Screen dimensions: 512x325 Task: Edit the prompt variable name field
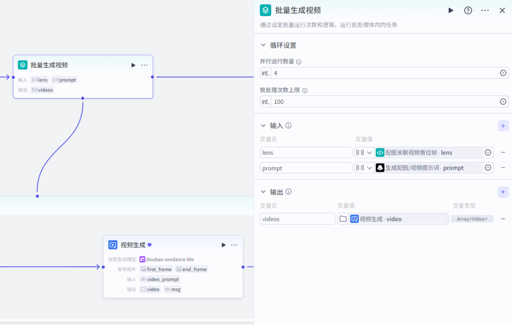(306, 168)
